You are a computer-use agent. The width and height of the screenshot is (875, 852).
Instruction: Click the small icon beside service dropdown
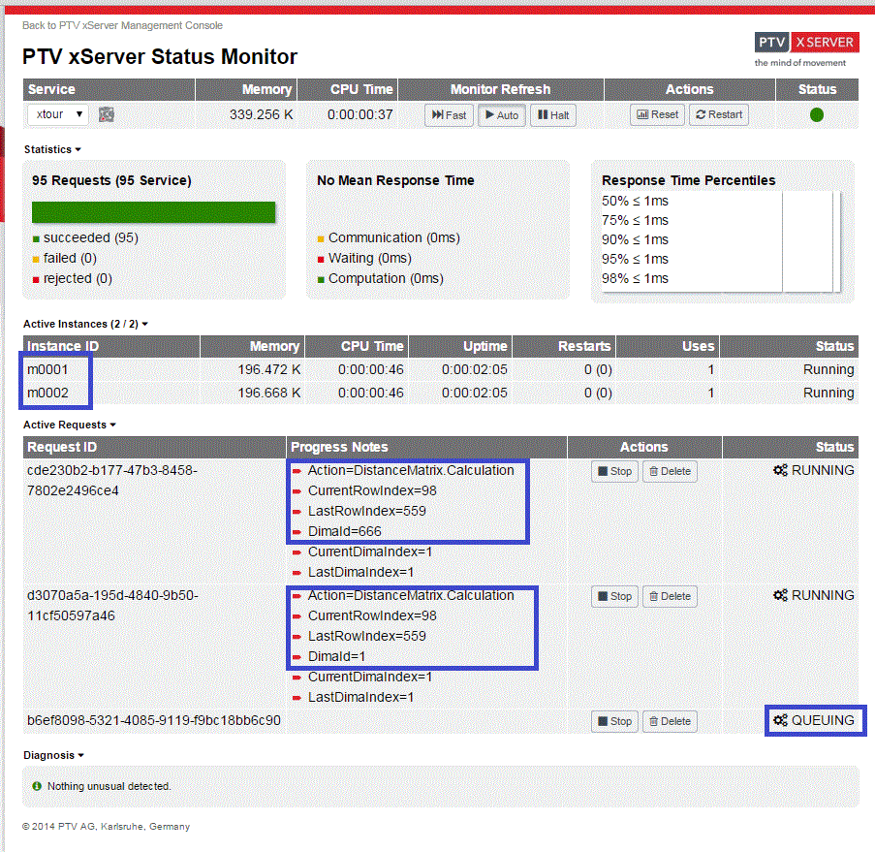point(107,114)
